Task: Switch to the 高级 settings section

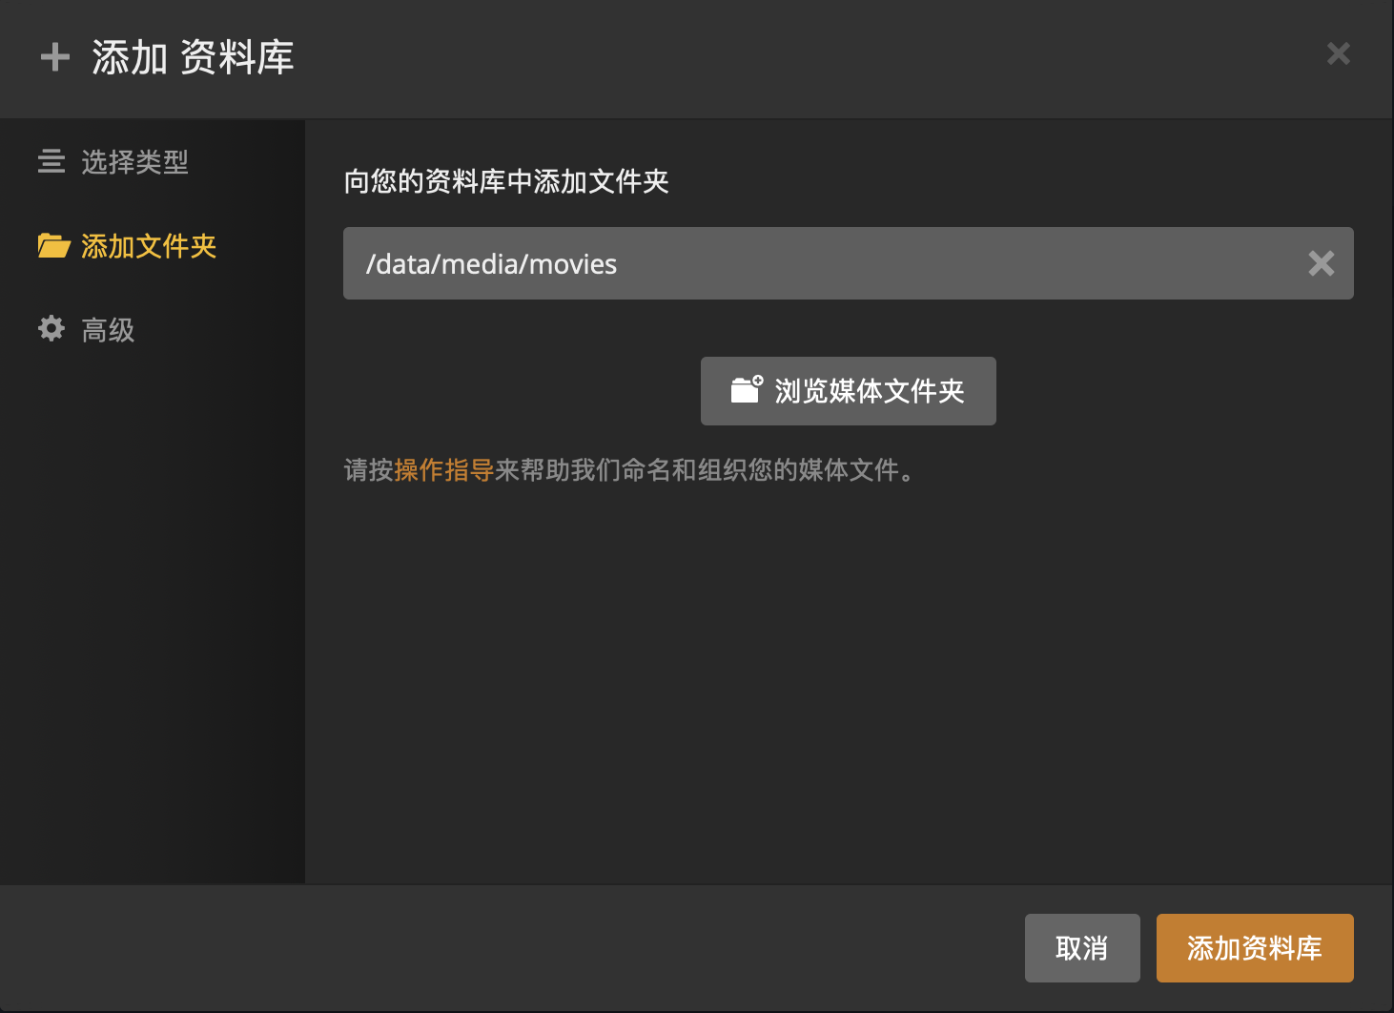Action: pos(108,328)
